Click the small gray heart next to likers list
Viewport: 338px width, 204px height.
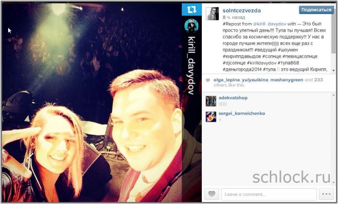[x=208, y=80]
